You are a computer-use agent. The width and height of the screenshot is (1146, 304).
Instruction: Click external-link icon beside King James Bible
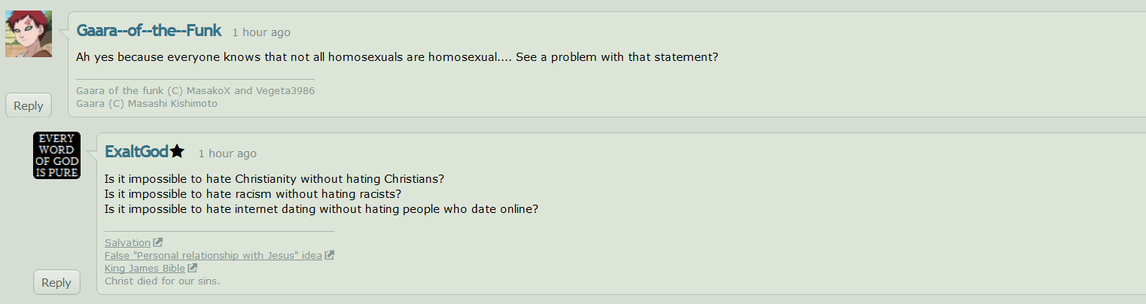click(192, 268)
